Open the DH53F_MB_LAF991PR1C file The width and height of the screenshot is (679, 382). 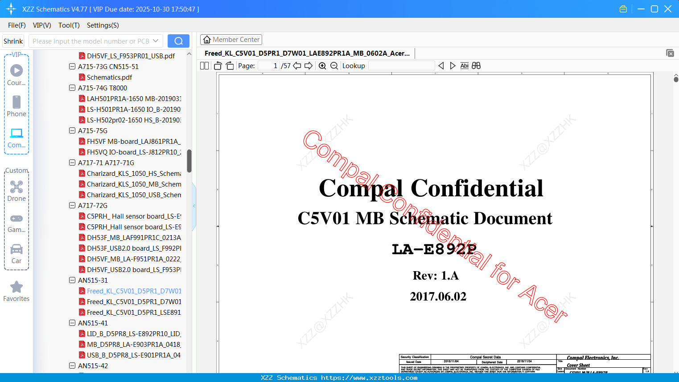130,238
